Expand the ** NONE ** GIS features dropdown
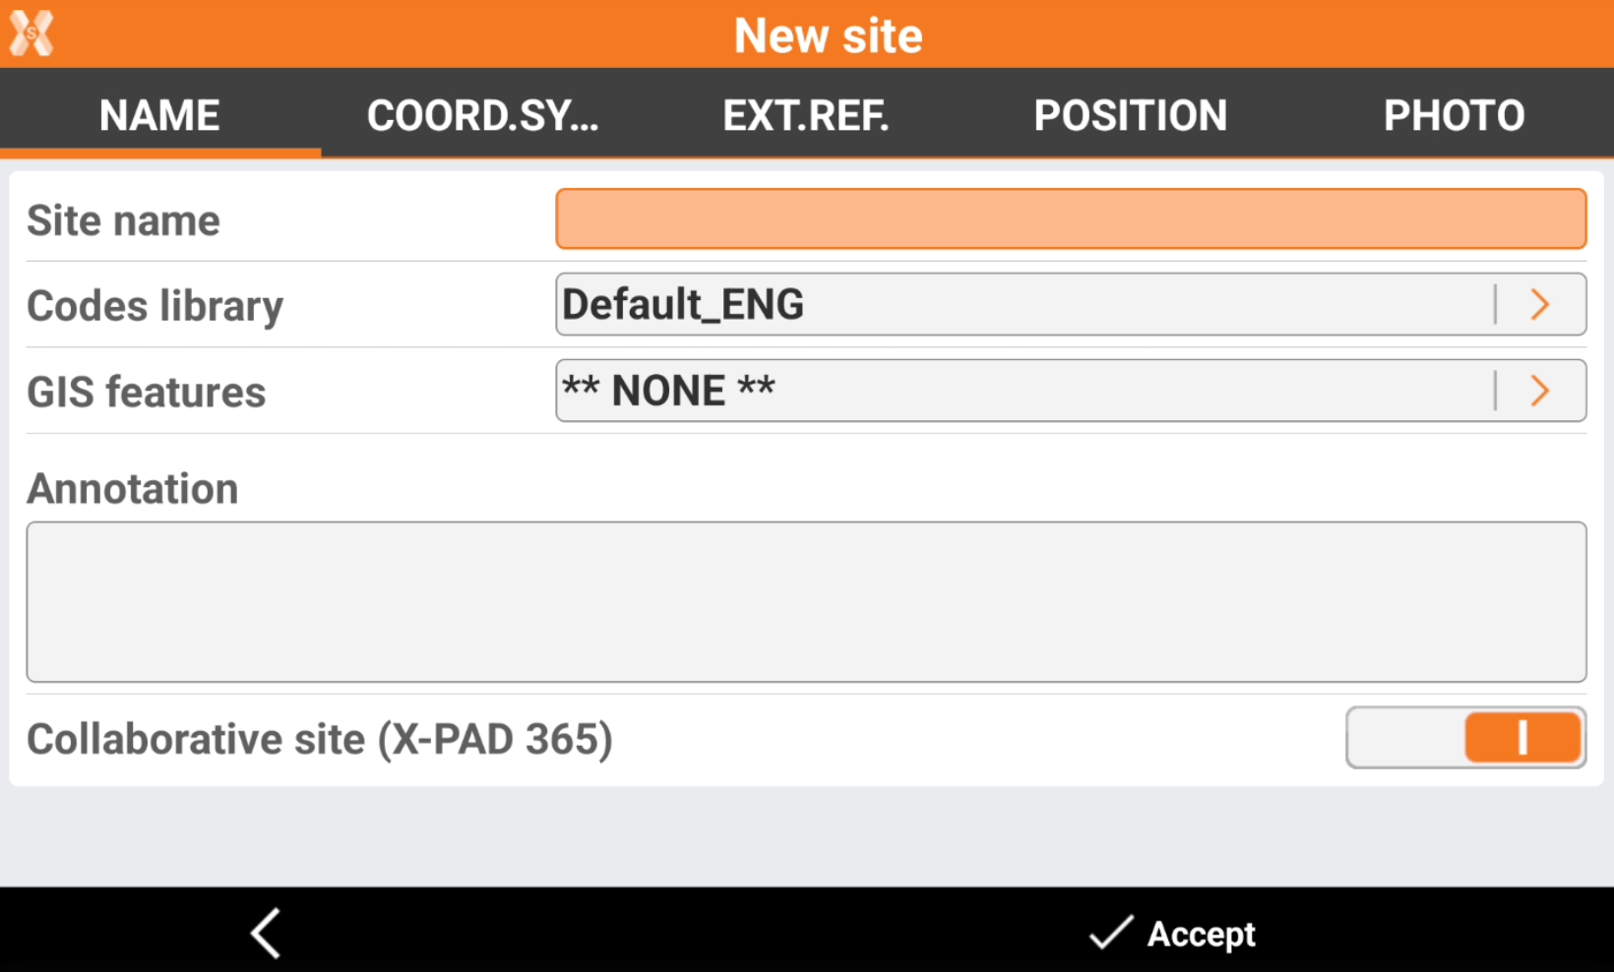Viewport: 1614px width, 972px height. pos(1024,392)
